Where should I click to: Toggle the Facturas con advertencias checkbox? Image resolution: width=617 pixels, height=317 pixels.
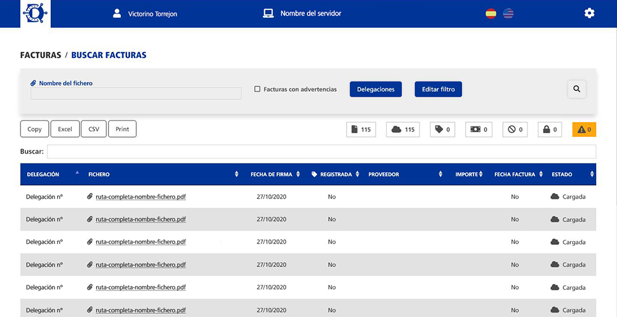point(257,89)
